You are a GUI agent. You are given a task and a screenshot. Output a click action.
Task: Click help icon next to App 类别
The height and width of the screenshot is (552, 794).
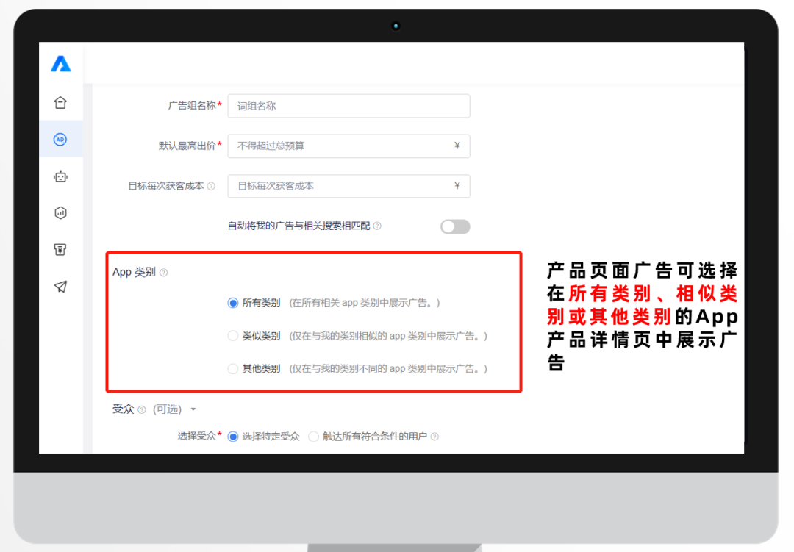click(x=163, y=273)
